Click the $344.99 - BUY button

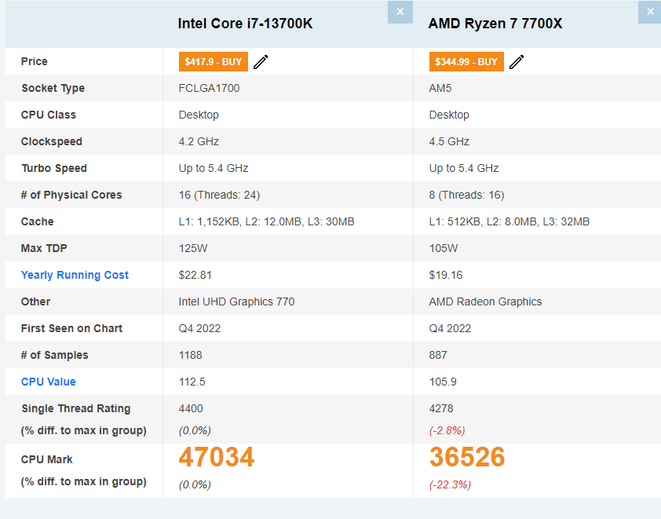466,62
